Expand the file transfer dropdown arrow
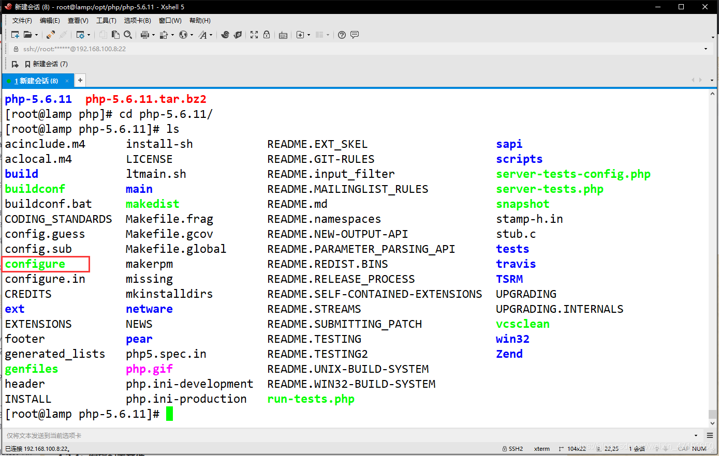 point(172,35)
